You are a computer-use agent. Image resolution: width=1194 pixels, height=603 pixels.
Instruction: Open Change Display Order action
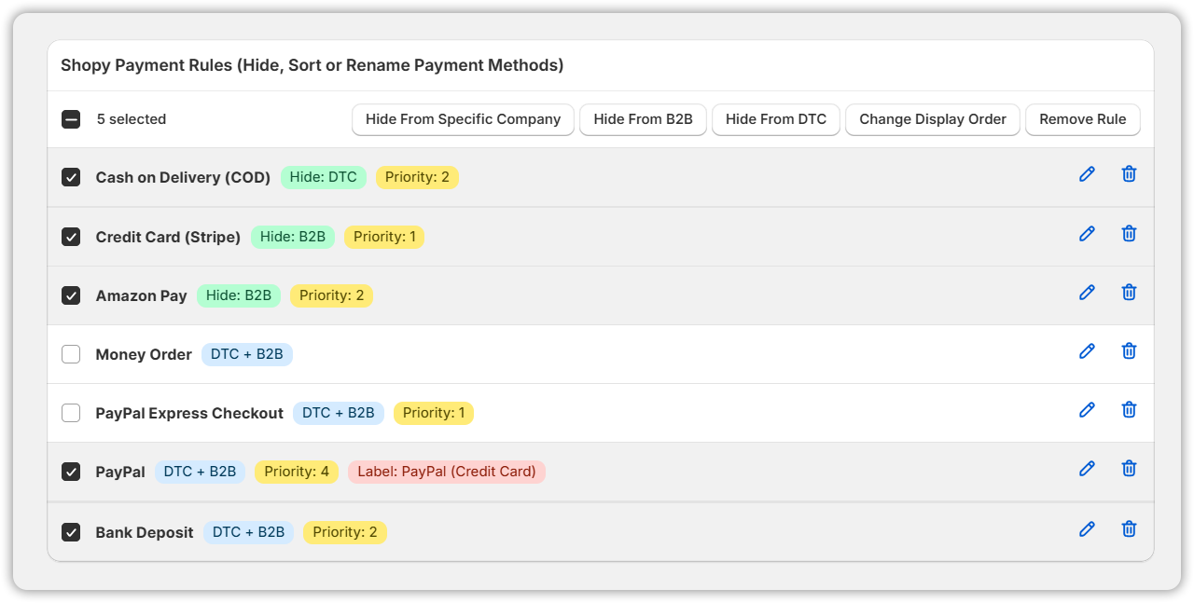coord(933,119)
